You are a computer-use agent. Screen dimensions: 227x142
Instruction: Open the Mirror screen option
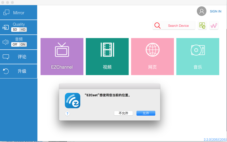coord(18,12)
